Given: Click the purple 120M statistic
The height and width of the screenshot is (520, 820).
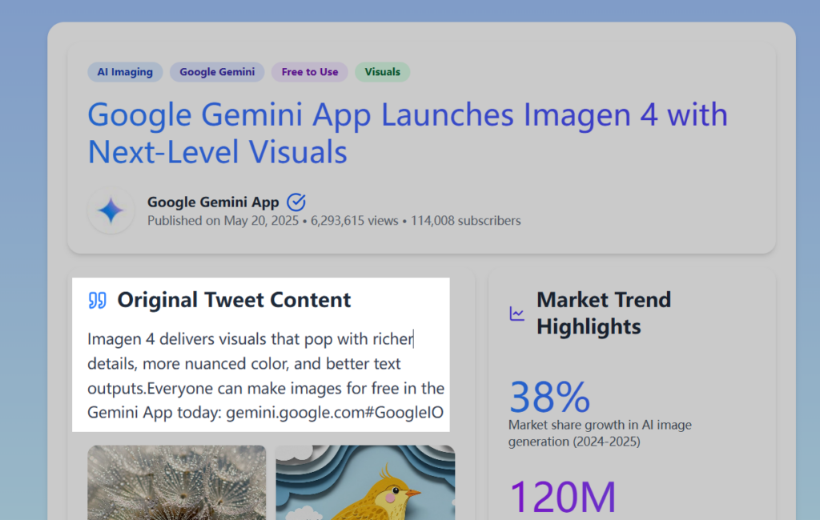Looking at the screenshot, I should (x=562, y=497).
